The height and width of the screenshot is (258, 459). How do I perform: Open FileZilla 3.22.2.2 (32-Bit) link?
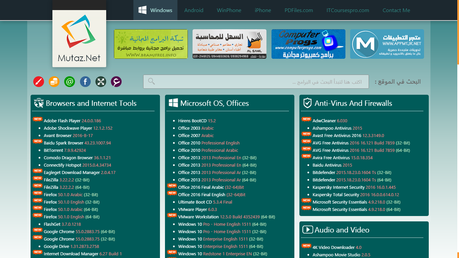pos(67,180)
